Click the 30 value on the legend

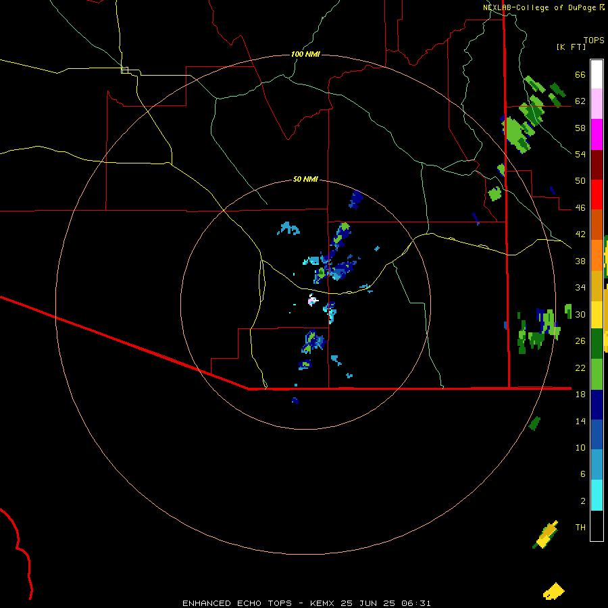tap(580, 314)
